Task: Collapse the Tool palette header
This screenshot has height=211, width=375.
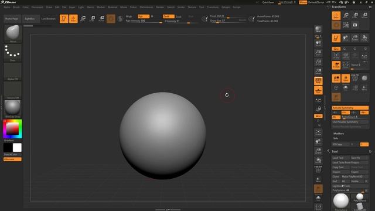Action: tap(335, 151)
